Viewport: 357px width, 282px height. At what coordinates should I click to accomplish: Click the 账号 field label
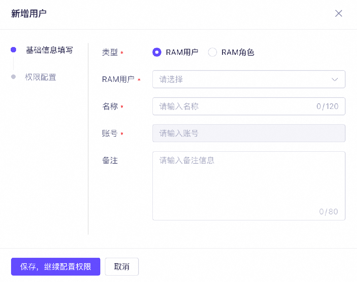coord(110,133)
